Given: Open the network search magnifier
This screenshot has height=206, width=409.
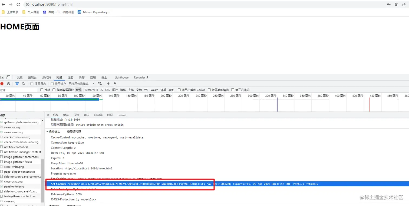Looking at the screenshot, I should 24,84.
